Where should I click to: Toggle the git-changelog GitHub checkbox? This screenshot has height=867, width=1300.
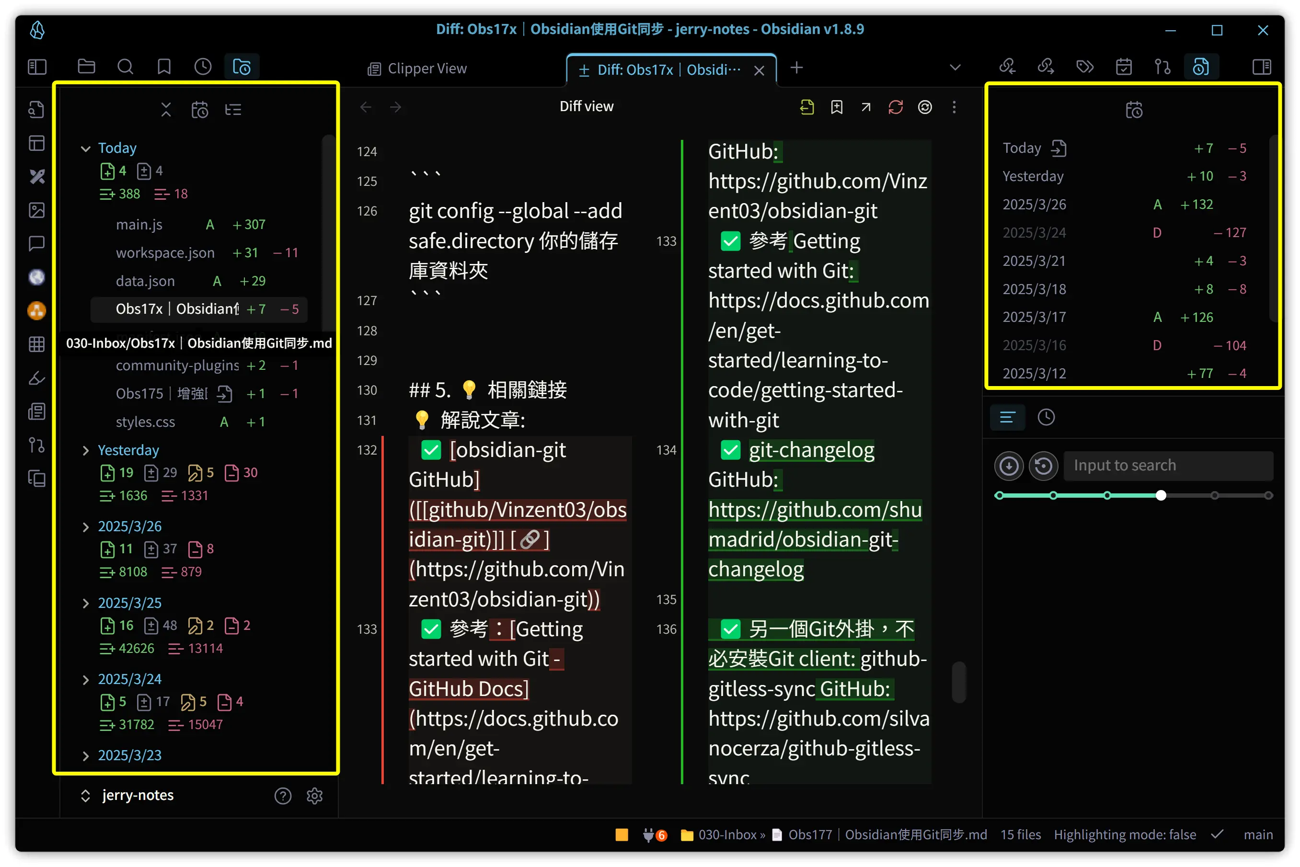tap(730, 449)
